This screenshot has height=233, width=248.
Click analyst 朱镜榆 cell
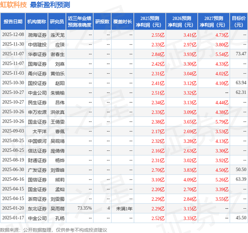(x=57, y=93)
